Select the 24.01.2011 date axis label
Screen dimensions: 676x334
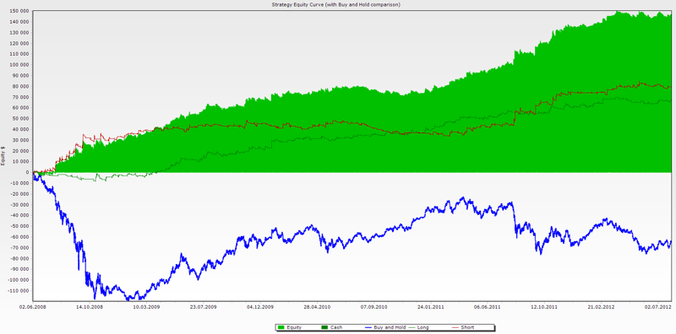point(432,307)
